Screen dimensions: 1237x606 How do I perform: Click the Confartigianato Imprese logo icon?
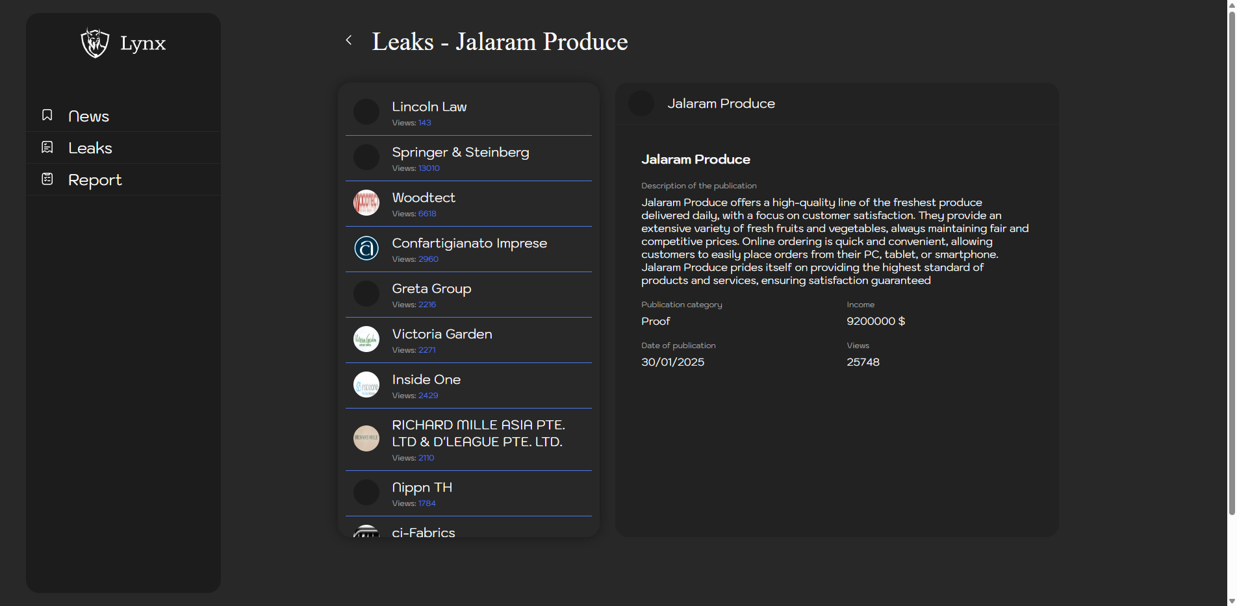tap(366, 248)
